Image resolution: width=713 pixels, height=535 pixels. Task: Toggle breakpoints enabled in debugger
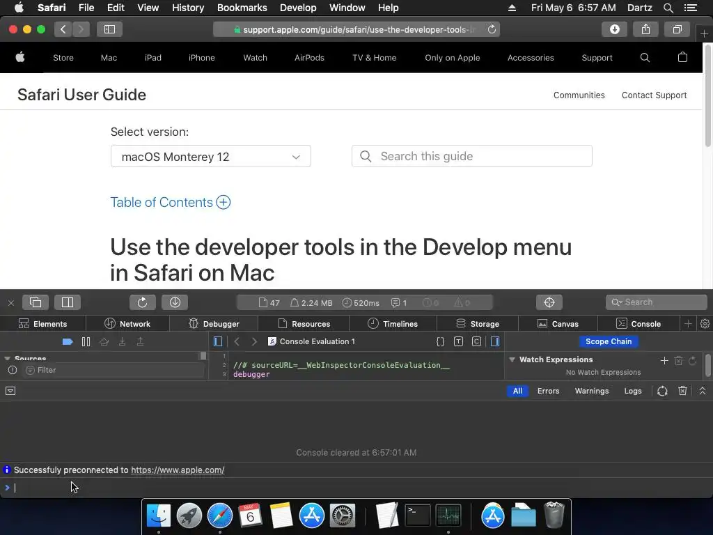(68, 341)
